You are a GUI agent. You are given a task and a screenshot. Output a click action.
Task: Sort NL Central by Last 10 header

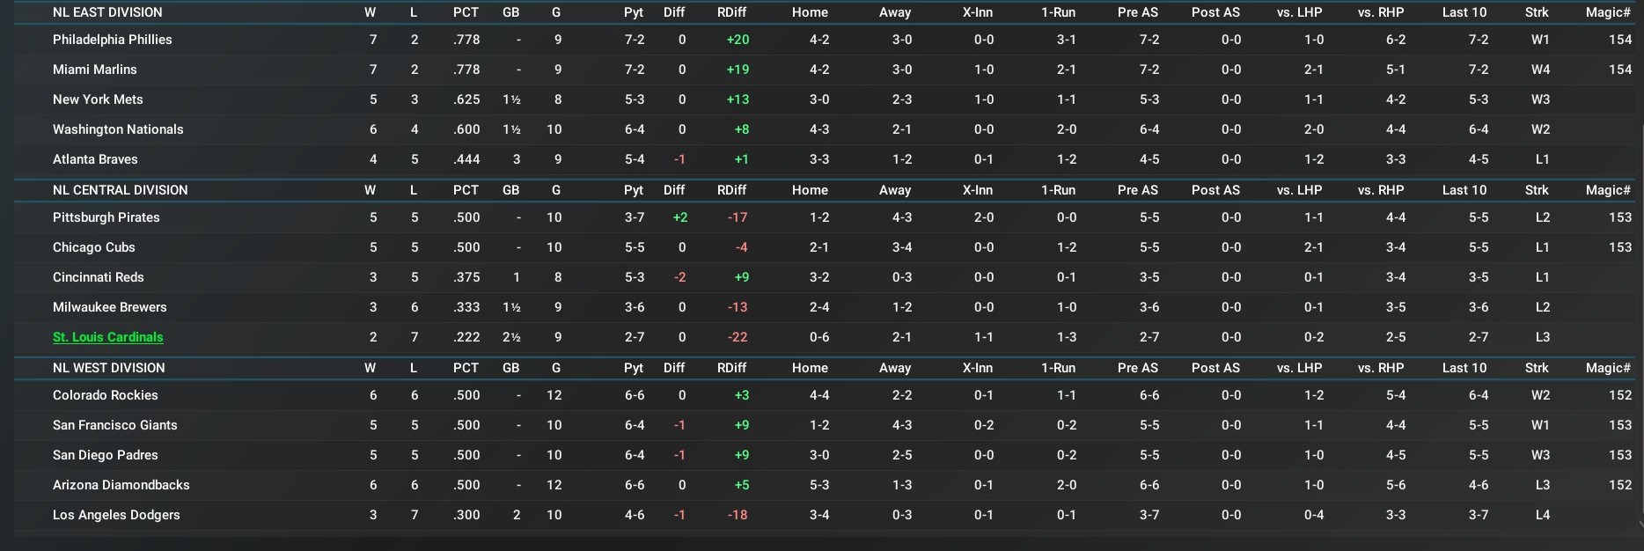coord(1464,190)
